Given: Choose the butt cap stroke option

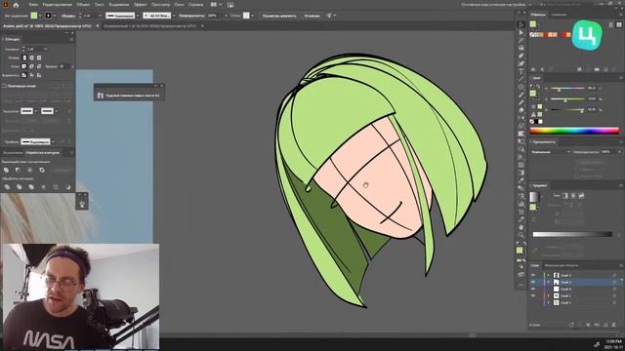Looking at the screenshot, I should click(24, 58).
